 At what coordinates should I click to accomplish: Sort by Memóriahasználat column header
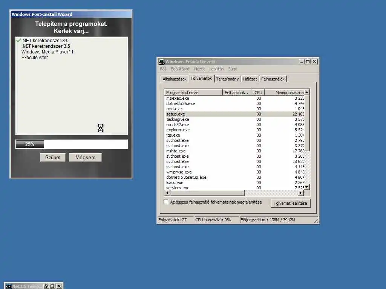(284, 93)
